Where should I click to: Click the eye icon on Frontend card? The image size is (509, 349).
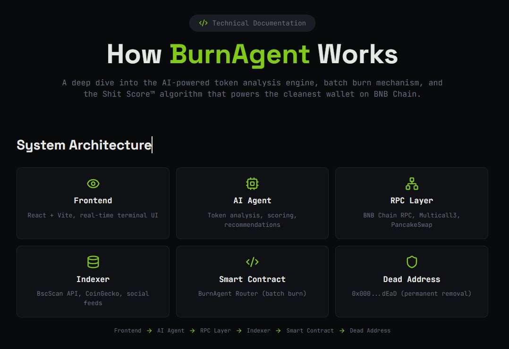tap(93, 183)
